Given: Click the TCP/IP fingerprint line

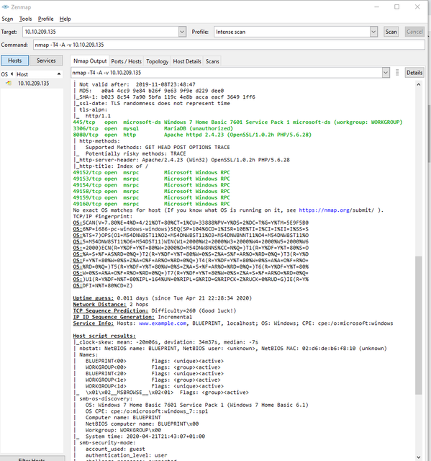Looking at the screenshot, I should pyautogui.click(x=103, y=216).
